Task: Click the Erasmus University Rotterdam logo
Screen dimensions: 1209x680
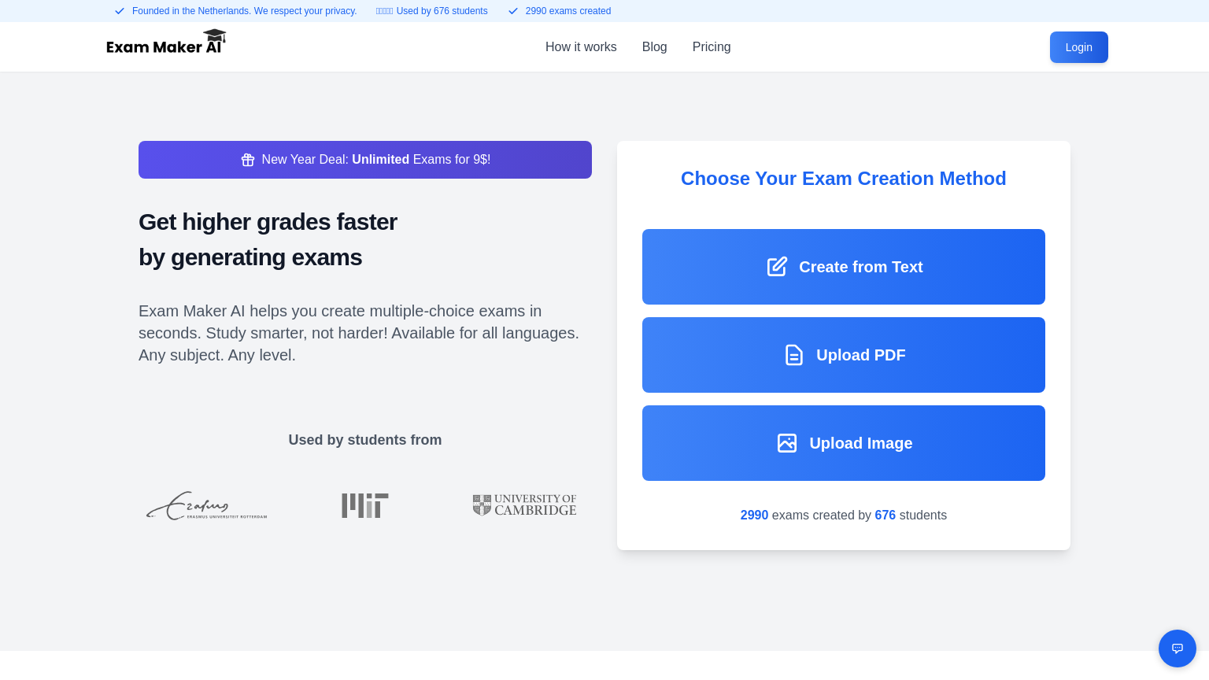Action: (x=206, y=505)
